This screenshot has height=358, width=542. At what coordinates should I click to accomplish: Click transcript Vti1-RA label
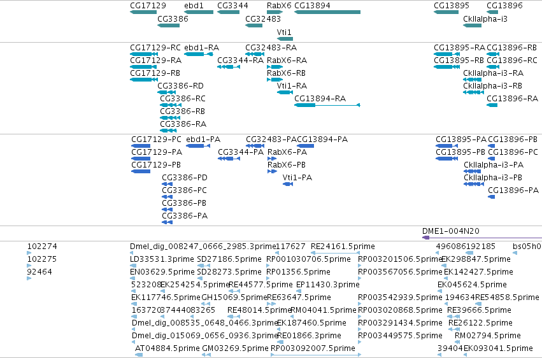click(x=292, y=86)
